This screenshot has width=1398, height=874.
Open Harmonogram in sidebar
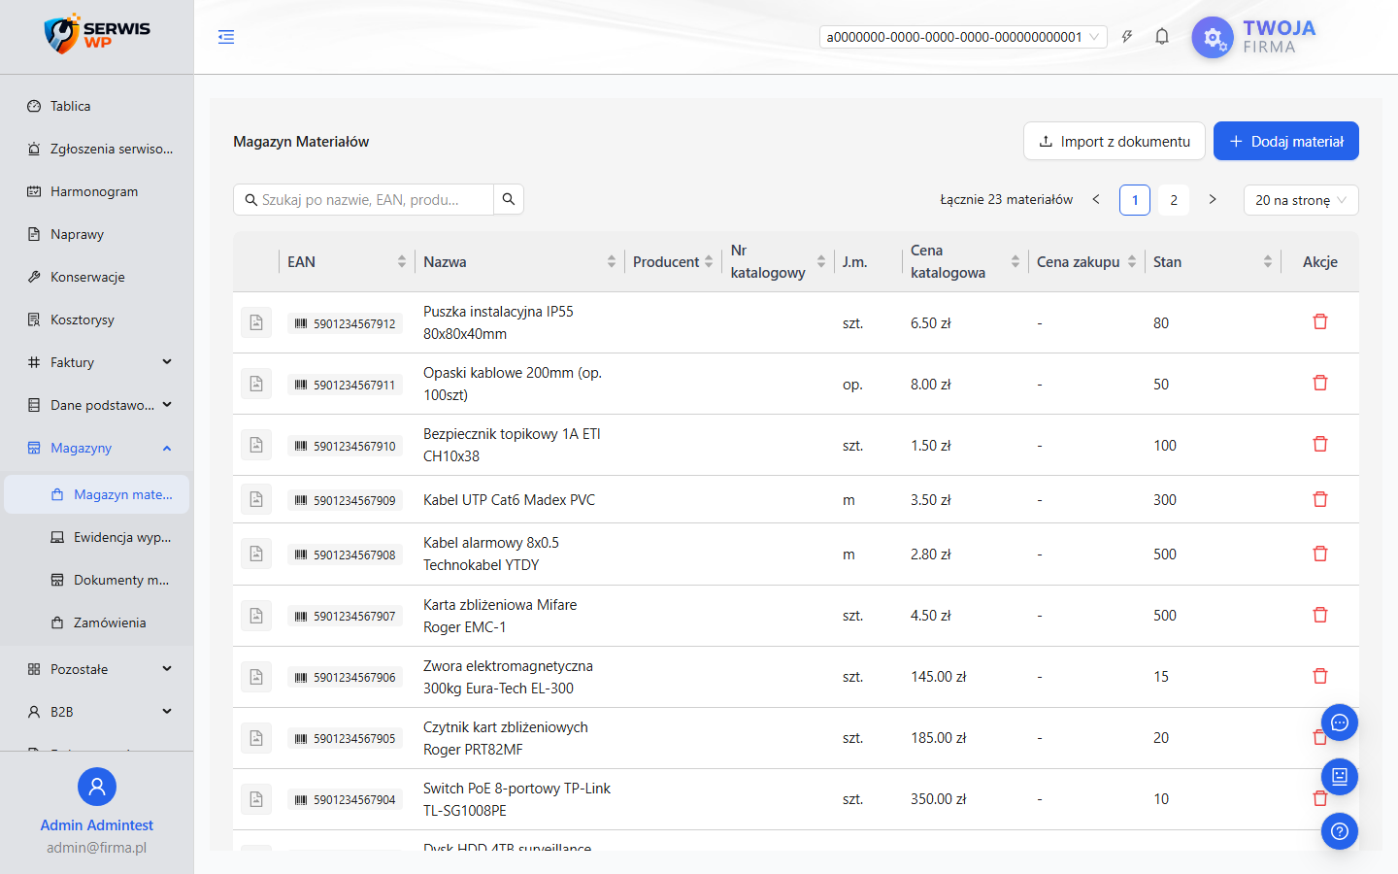(97, 191)
